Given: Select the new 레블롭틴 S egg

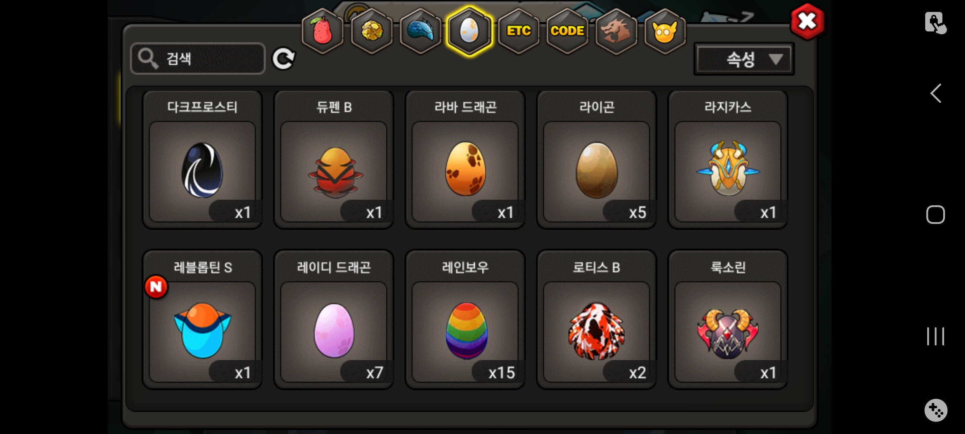Looking at the screenshot, I should 202,319.
